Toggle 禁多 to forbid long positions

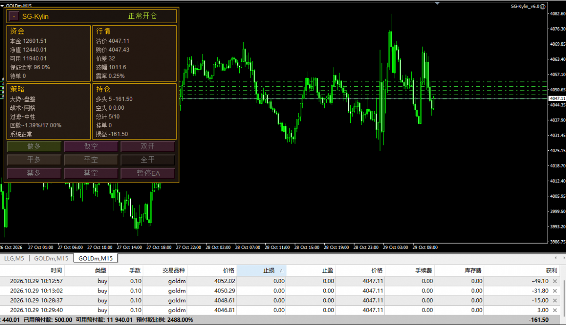(x=34, y=173)
